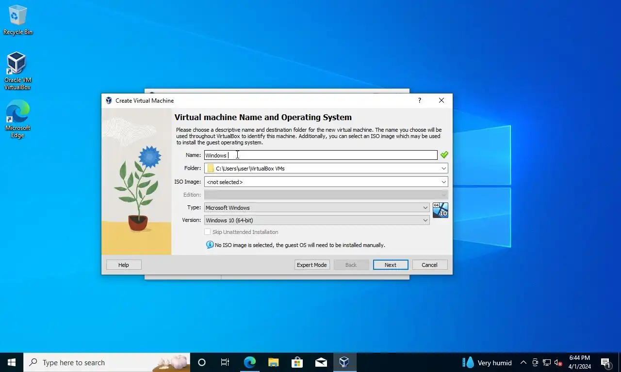This screenshot has width=621, height=372.
Task: Click the taskbar search box
Action: [x=107, y=362]
